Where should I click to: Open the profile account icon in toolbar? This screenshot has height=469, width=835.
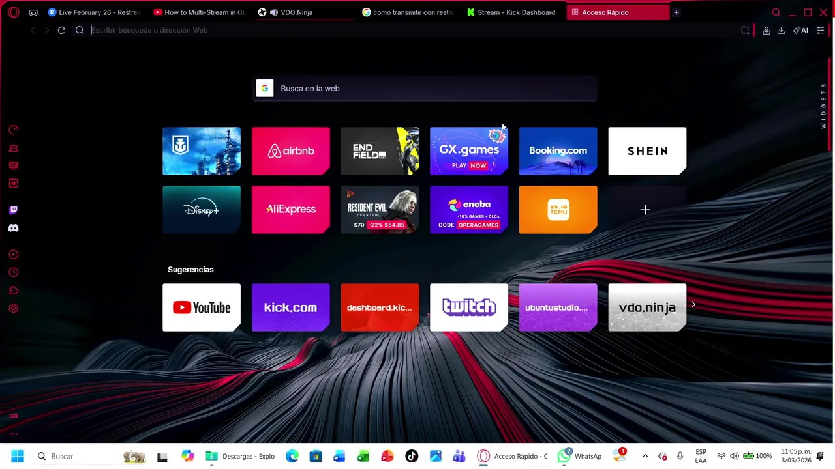click(x=767, y=30)
